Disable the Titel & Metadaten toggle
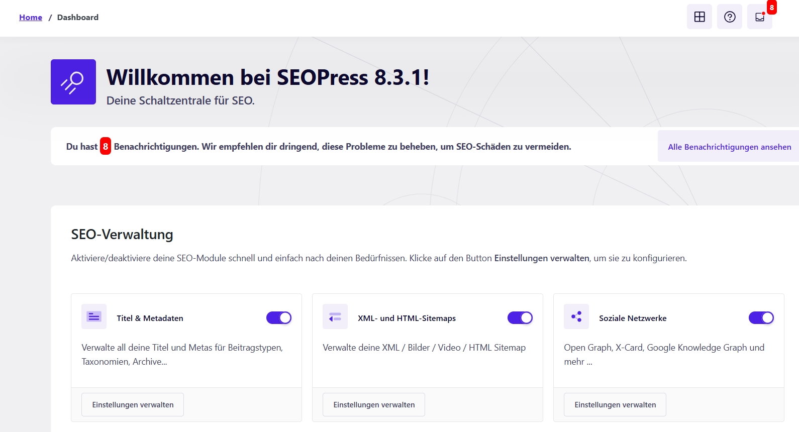Image resolution: width=799 pixels, height=432 pixels. pyautogui.click(x=279, y=318)
